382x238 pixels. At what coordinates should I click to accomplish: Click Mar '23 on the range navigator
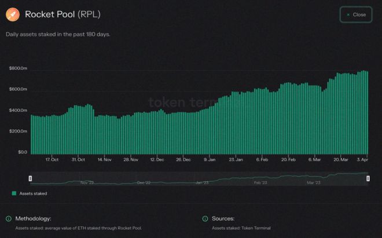[x=313, y=182]
